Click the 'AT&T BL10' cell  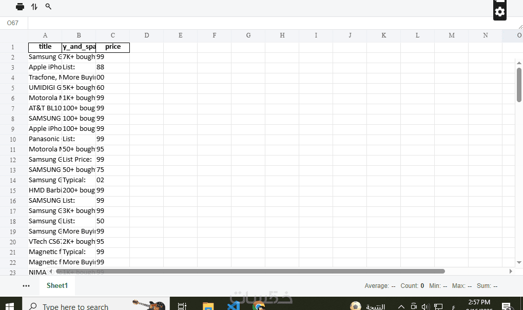(x=45, y=108)
